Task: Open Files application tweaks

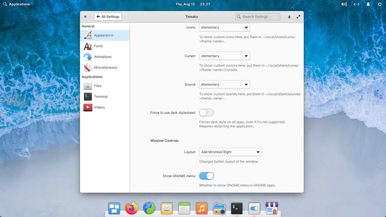Action: point(97,86)
